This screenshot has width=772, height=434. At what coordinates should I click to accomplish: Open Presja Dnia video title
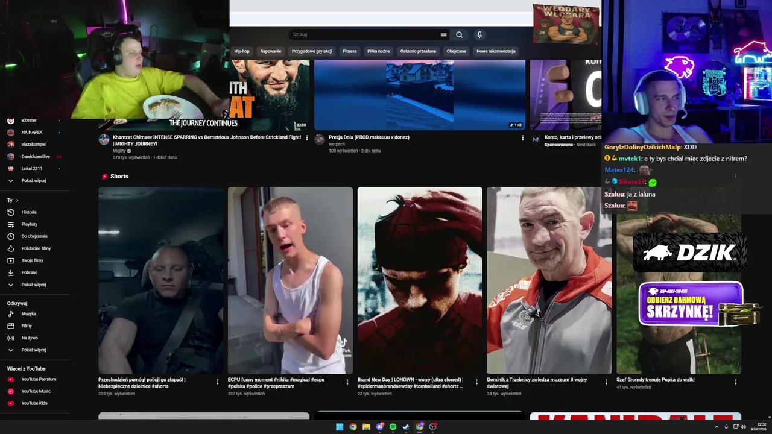369,137
